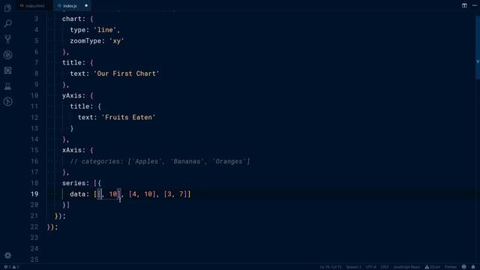Click the unsaved dot on index.js tab

click(86, 5)
